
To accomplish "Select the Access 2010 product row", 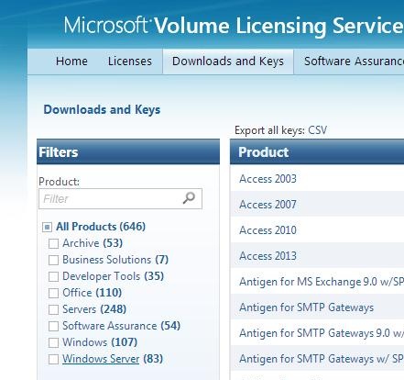I will (x=317, y=230).
